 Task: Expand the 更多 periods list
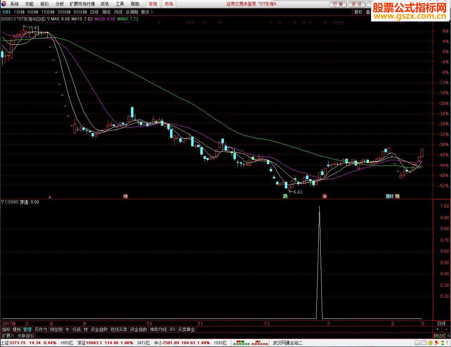(147, 12)
